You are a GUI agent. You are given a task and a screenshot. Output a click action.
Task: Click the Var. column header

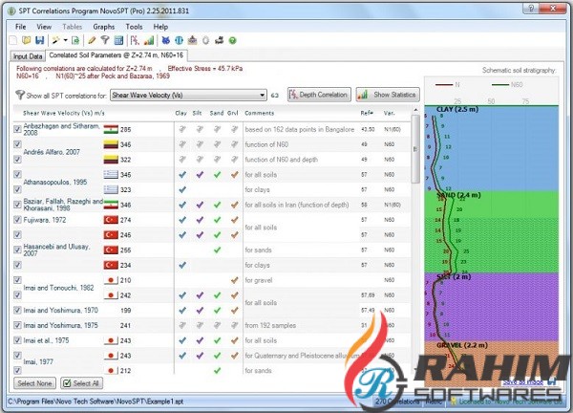[x=390, y=114]
